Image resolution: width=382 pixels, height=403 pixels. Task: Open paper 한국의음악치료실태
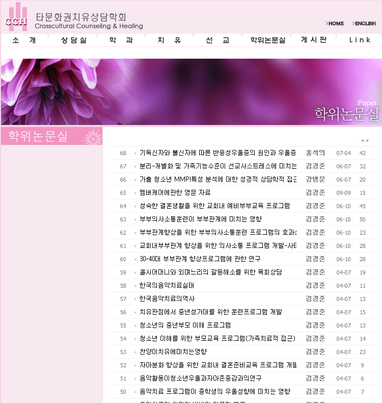[x=167, y=286]
